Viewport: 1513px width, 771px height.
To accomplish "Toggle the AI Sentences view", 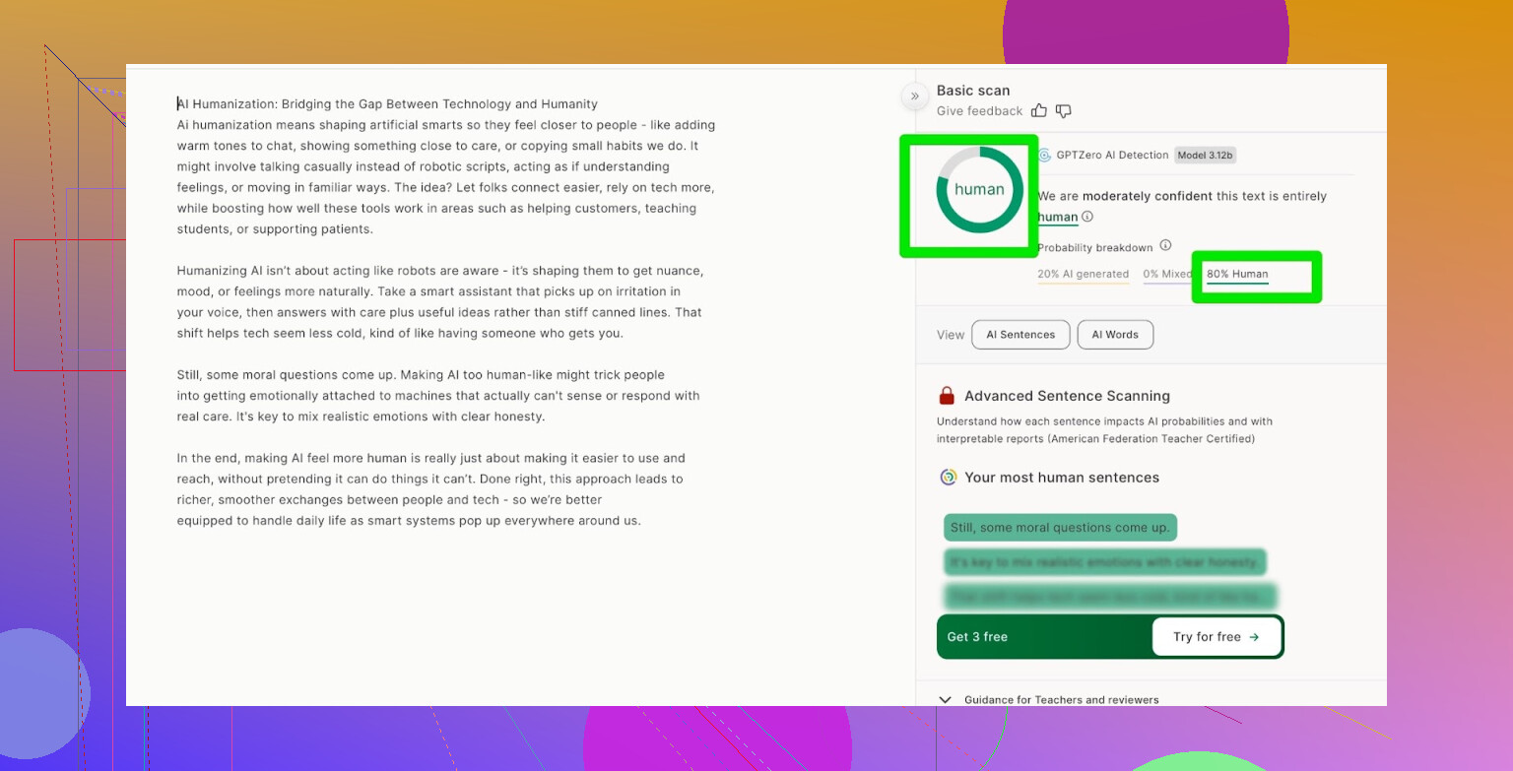I will pyautogui.click(x=1020, y=335).
